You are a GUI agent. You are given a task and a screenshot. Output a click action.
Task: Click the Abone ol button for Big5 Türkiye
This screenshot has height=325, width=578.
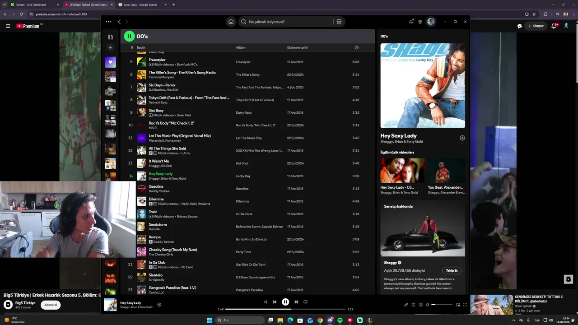point(51,305)
